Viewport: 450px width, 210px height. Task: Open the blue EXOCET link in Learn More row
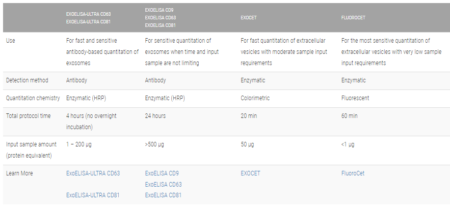(x=250, y=173)
